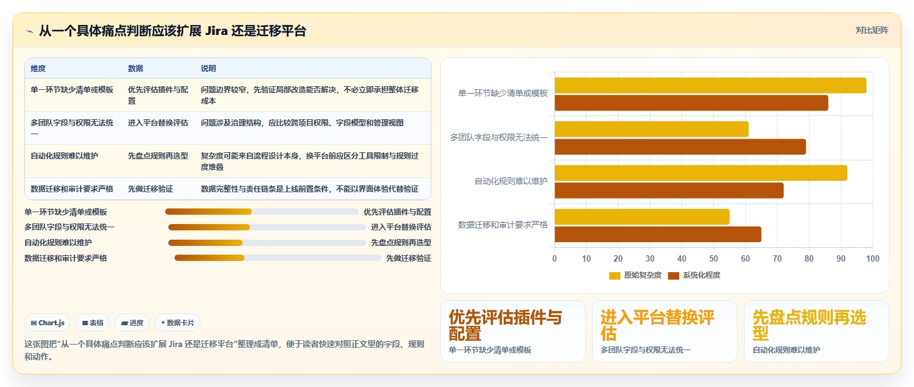
Task: Click chart axis label 单一环节缺少清单或模板
Action: point(503,94)
